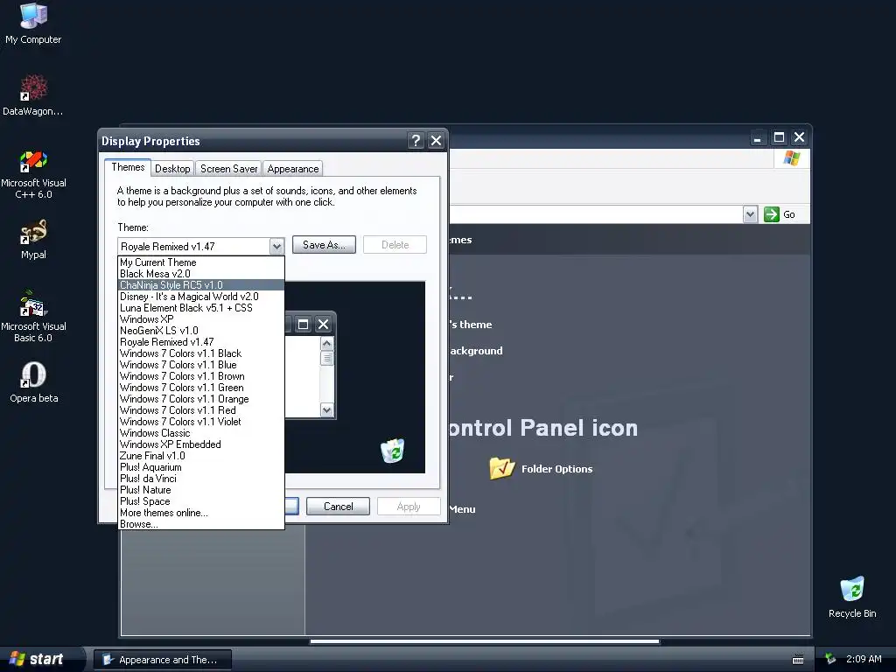Image resolution: width=896 pixels, height=672 pixels.
Task: Click the Go arrow icon in address bar
Action: [x=772, y=214]
